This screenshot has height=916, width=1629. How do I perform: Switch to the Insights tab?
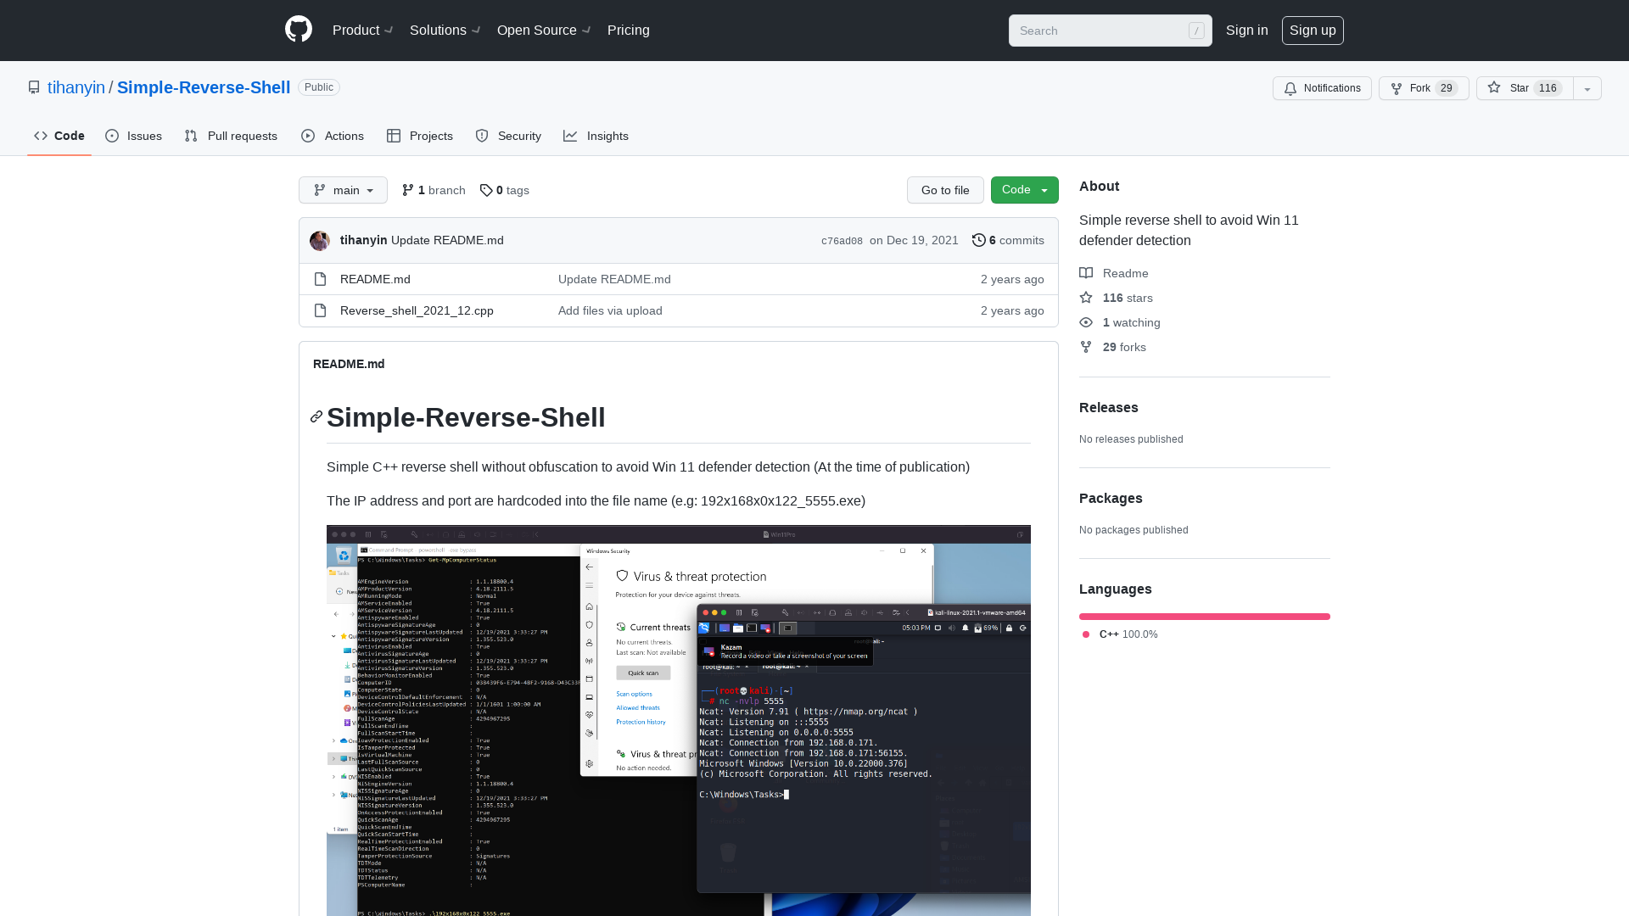tap(596, 136)
